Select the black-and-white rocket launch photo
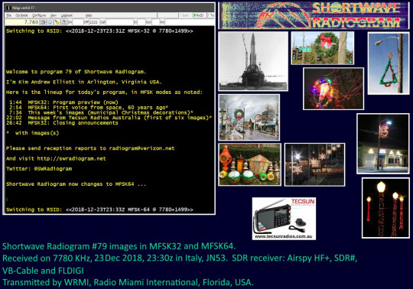The height and width of the screenshot is (289, 413). 253,61
